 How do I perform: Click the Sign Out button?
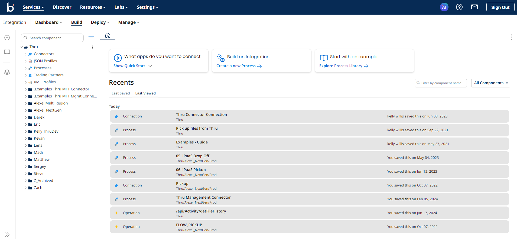500,7
